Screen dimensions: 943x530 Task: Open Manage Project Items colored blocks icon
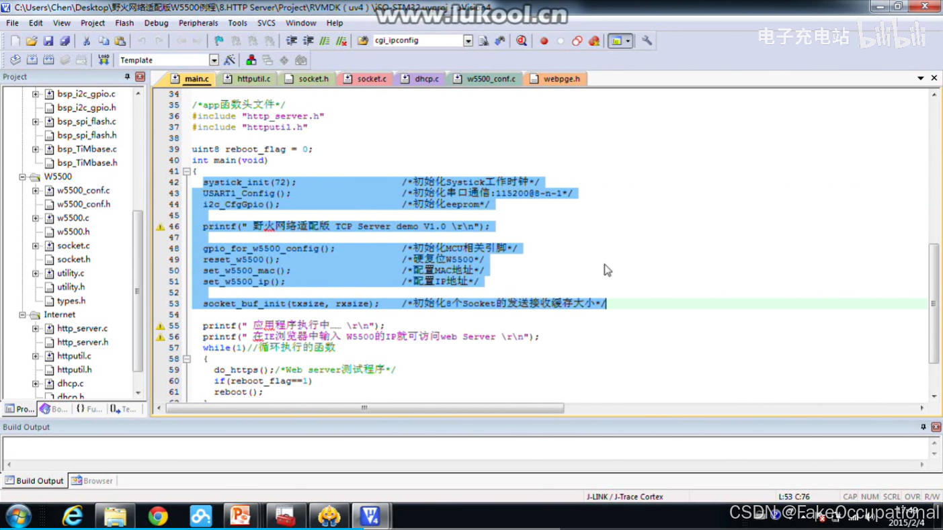[x=251, y=60]
